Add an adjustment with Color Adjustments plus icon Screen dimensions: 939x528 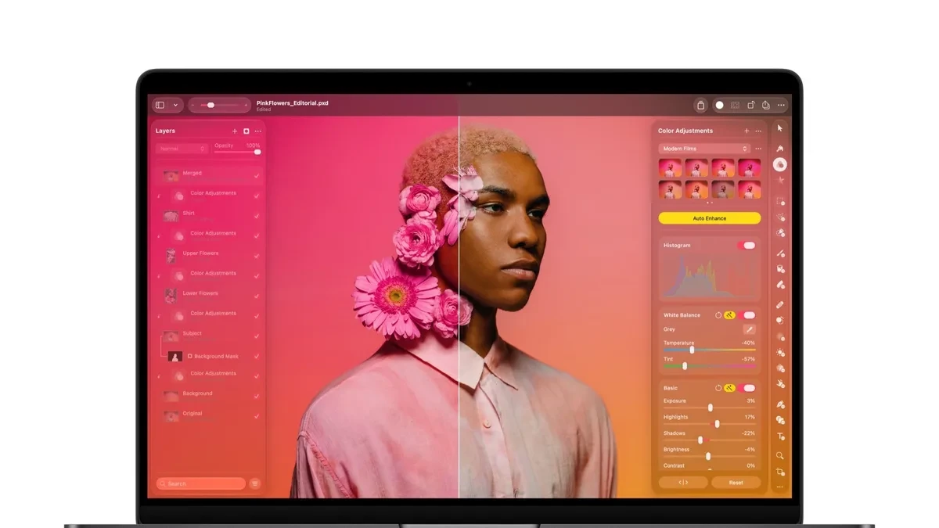click(x=747, y=131)
